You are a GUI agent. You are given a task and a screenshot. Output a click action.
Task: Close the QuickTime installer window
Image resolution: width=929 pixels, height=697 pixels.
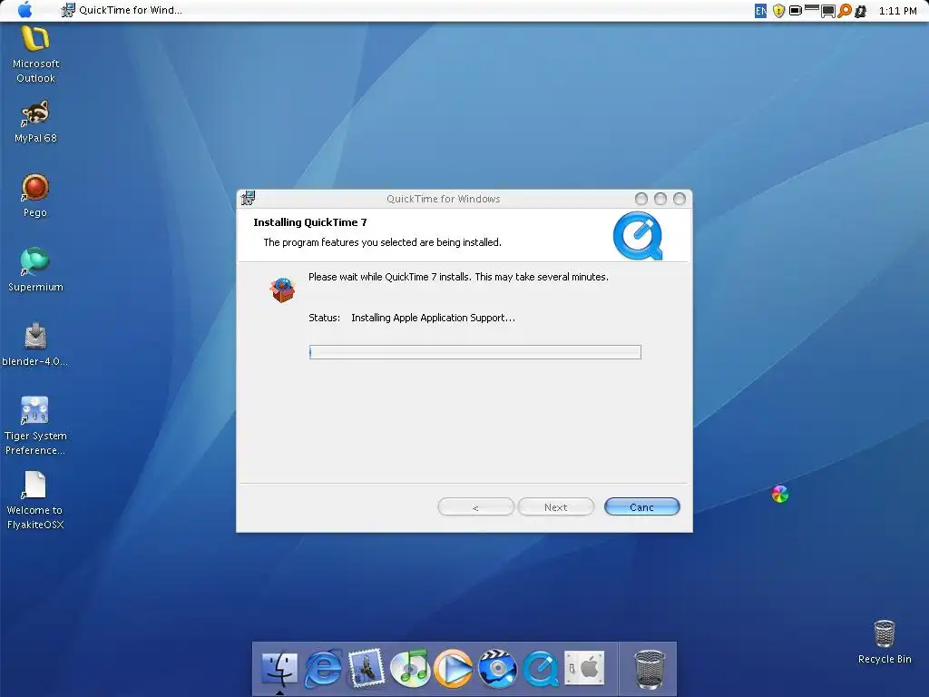680,199
